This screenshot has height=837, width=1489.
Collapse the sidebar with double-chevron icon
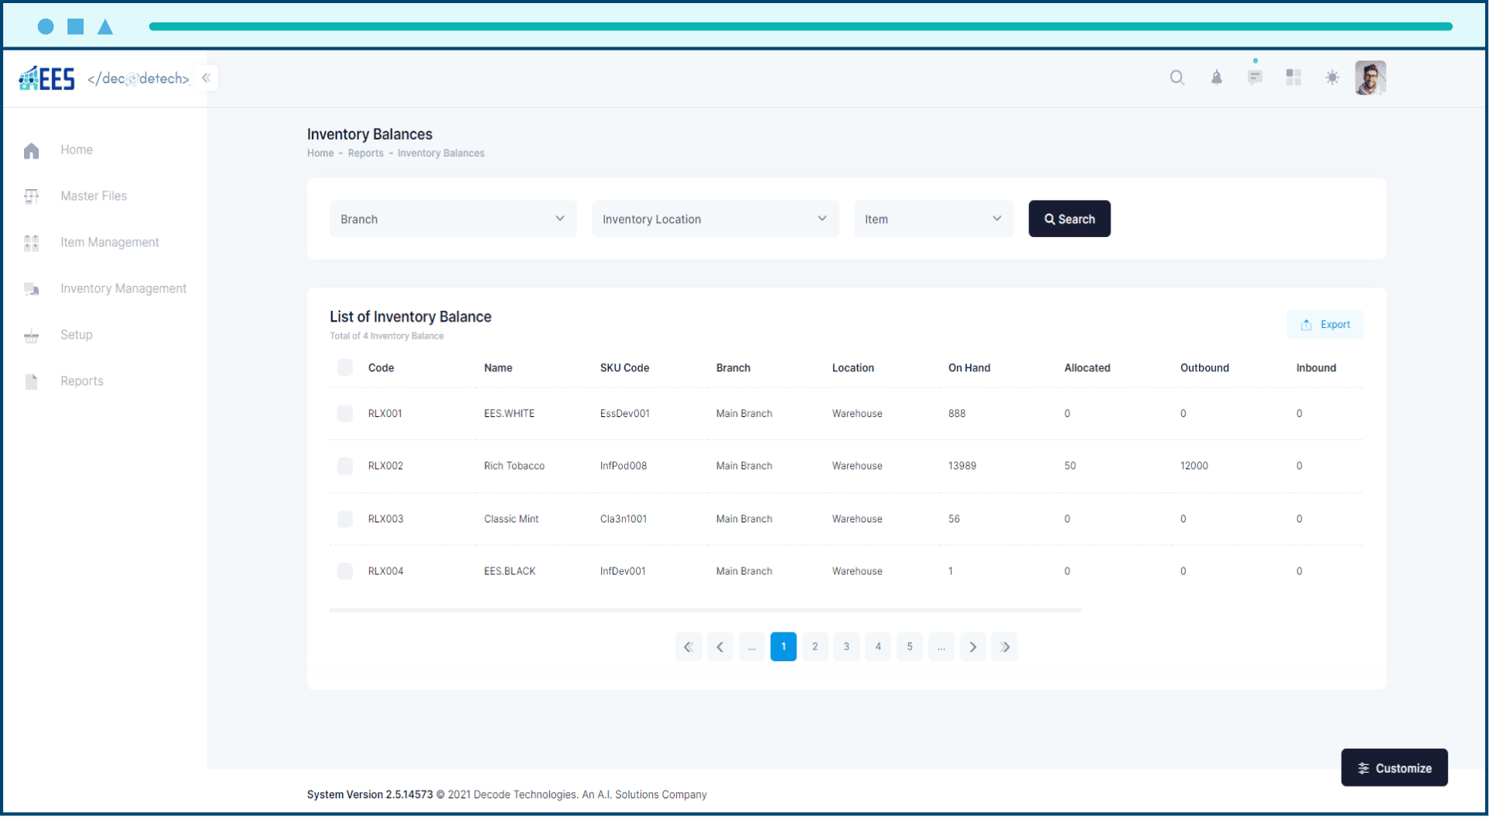coord(206,77)
